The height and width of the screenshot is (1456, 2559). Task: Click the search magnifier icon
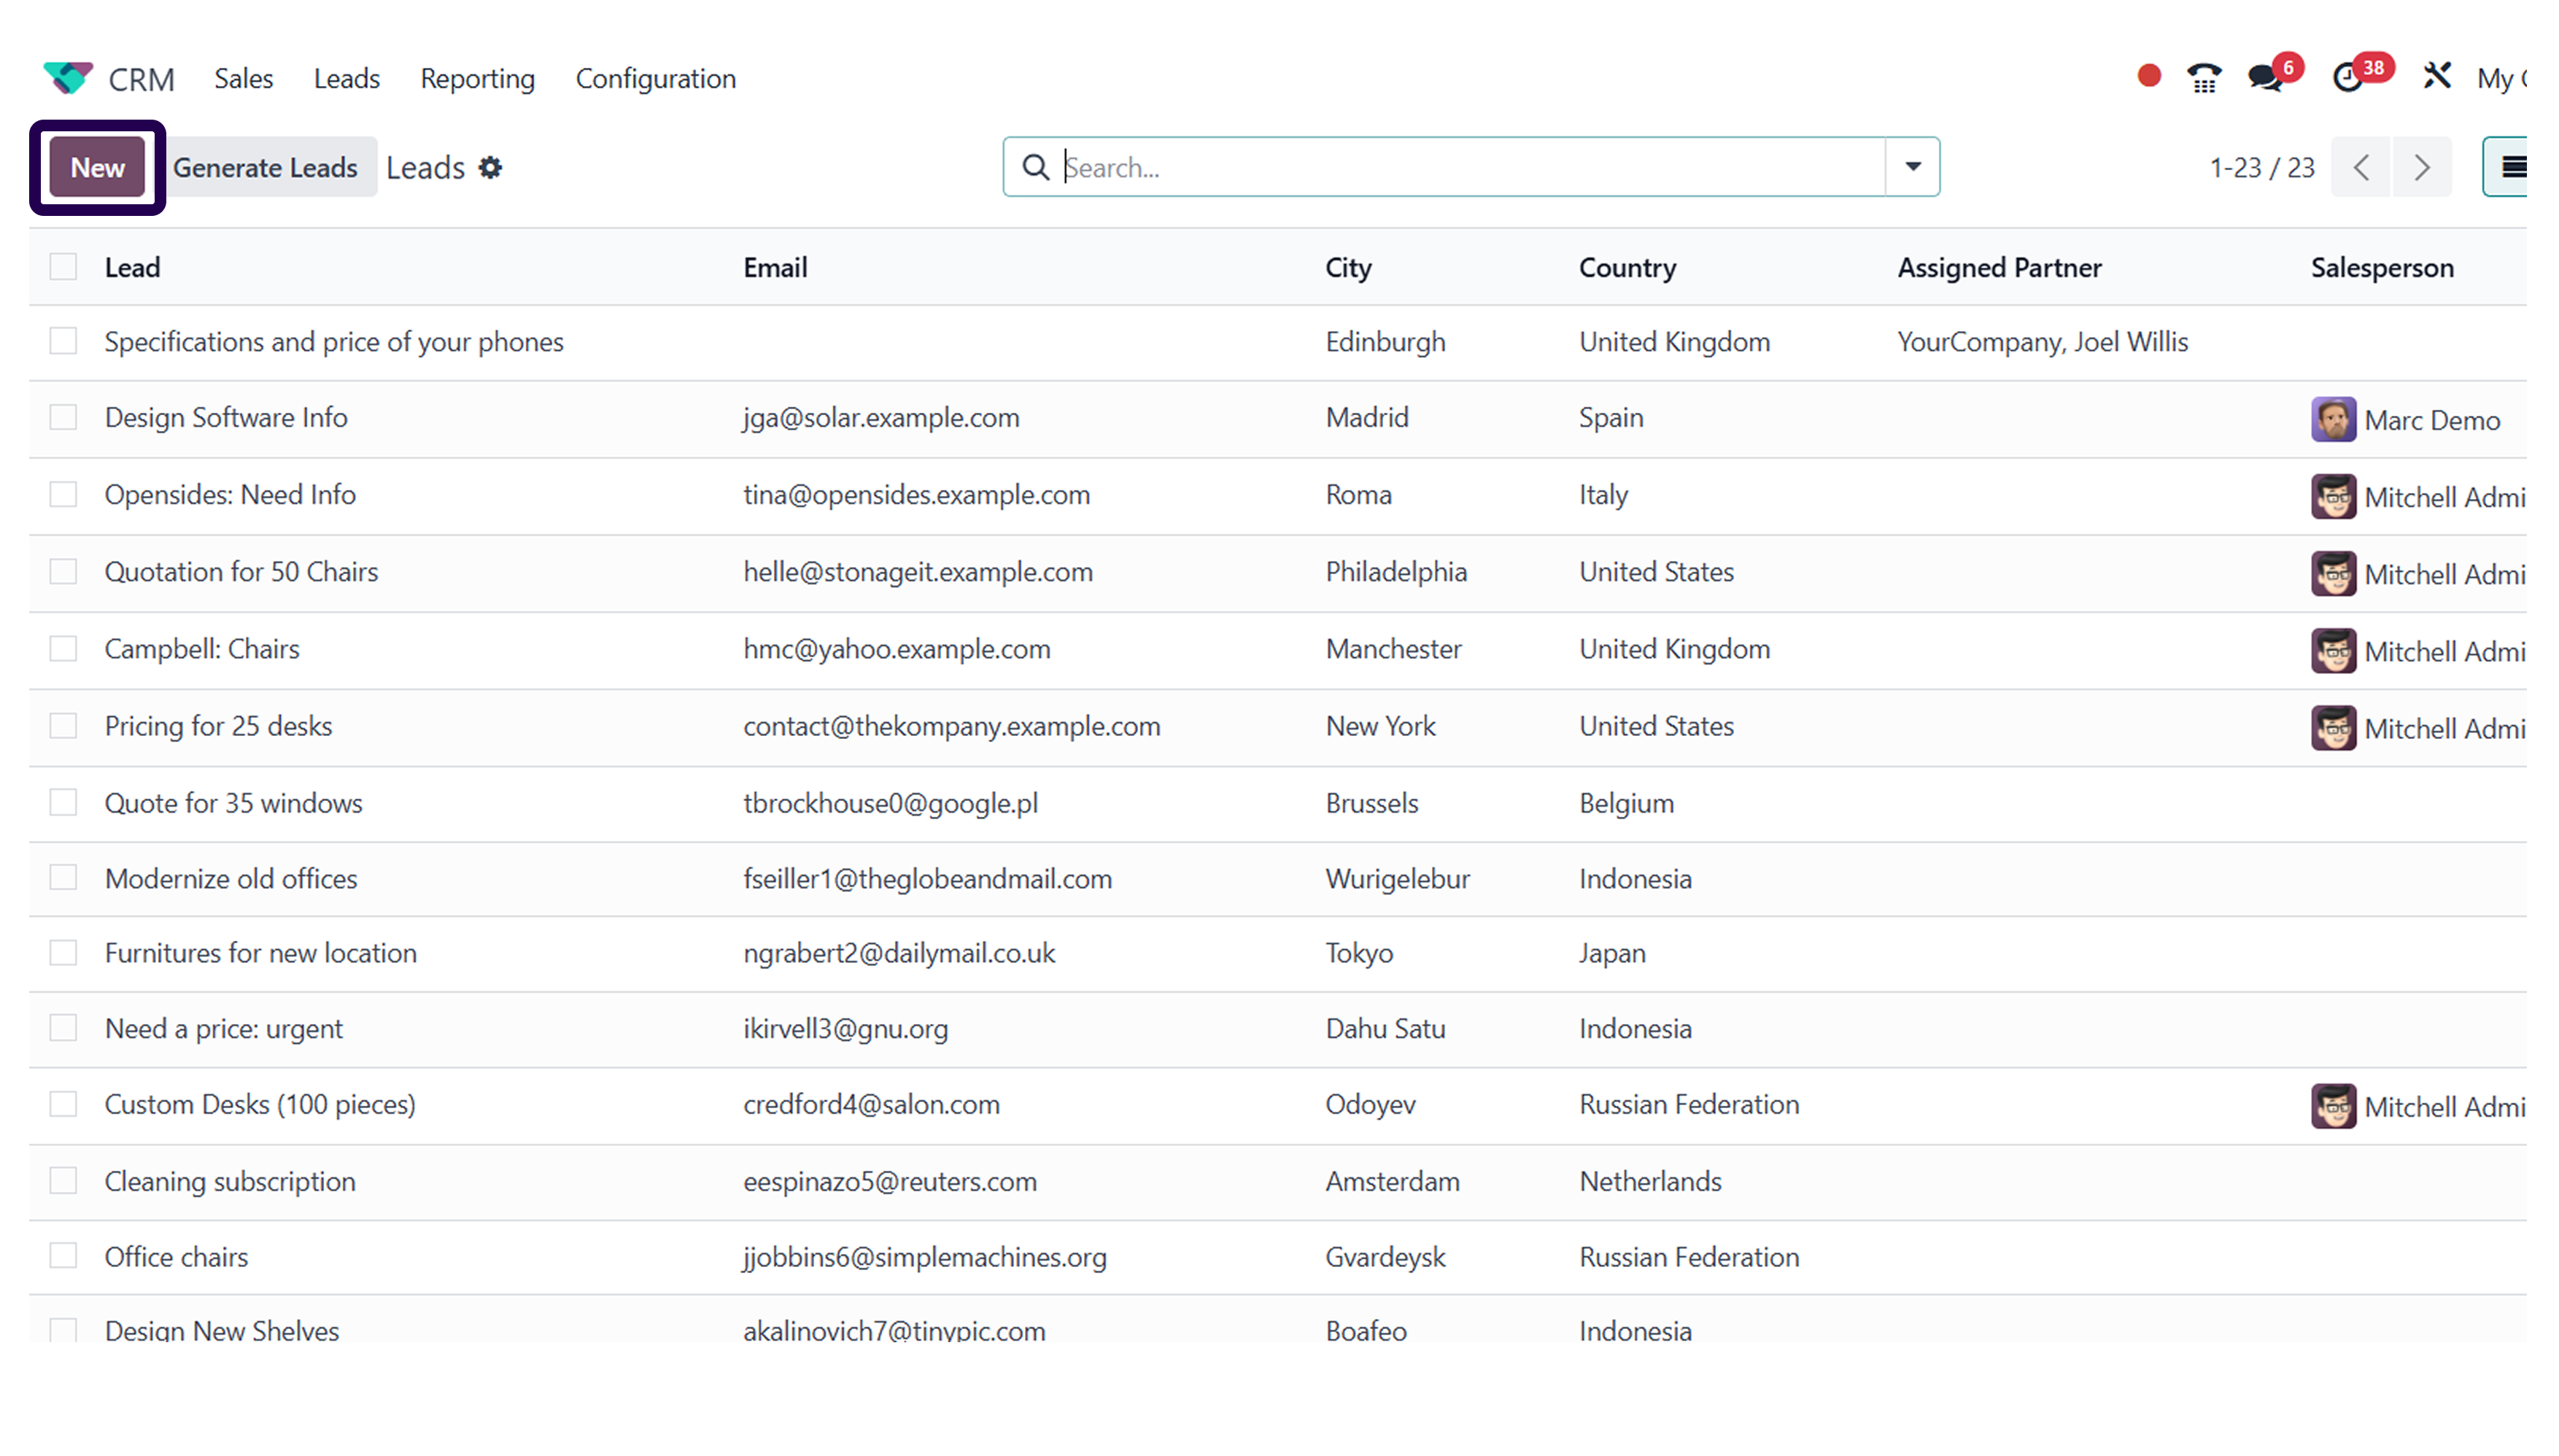(x=1036, y=167)
